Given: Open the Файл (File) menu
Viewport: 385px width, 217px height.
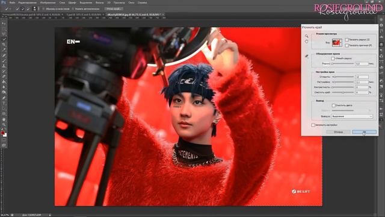Looking at the screenshot, I should click(x=12, y=2).
